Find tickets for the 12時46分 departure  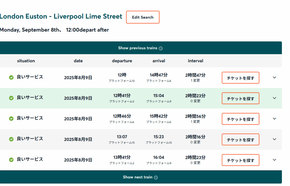click(x=240, y=119)
